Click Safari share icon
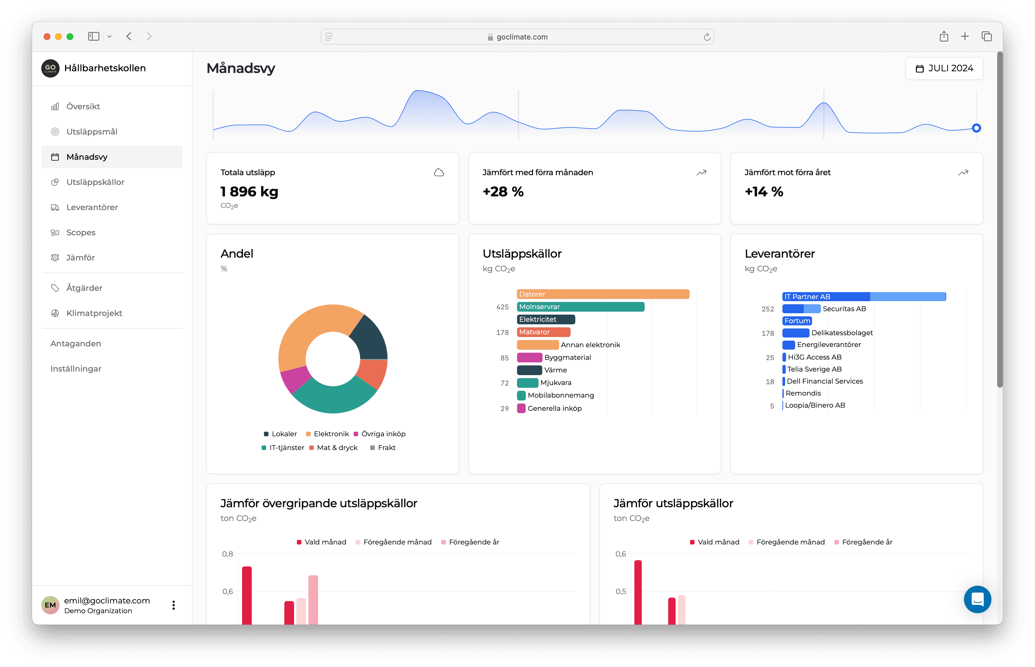Viewport: 1035px width, 667px height. click(x=944, y=37)
